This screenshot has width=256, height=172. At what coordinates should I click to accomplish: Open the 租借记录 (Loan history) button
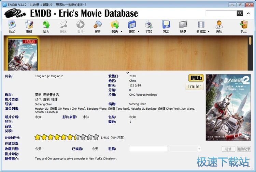point(244,149)
